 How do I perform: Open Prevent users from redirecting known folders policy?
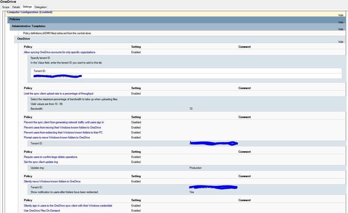click(x=63, y=132)
